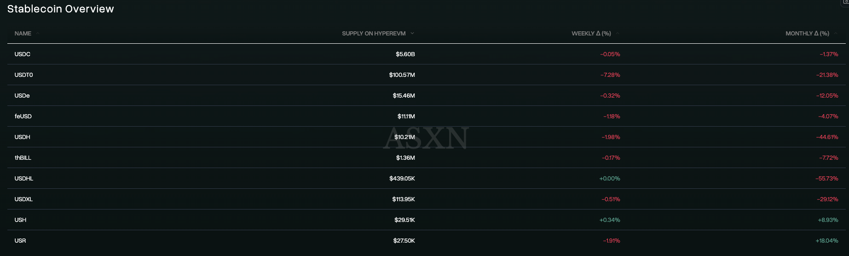This screenshot has height=256, width=849.
Task: Click the thBILL row name
Action: click(x=23, y=158)
